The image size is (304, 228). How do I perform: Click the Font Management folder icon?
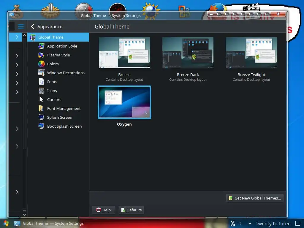coord(41,108)
